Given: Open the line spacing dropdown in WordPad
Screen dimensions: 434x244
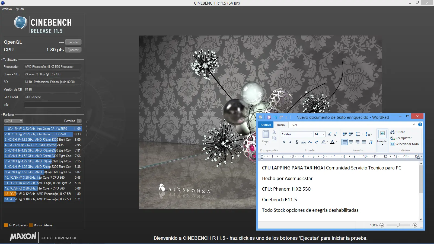Looking at the screenshot, I should click(x=369, y=134).
